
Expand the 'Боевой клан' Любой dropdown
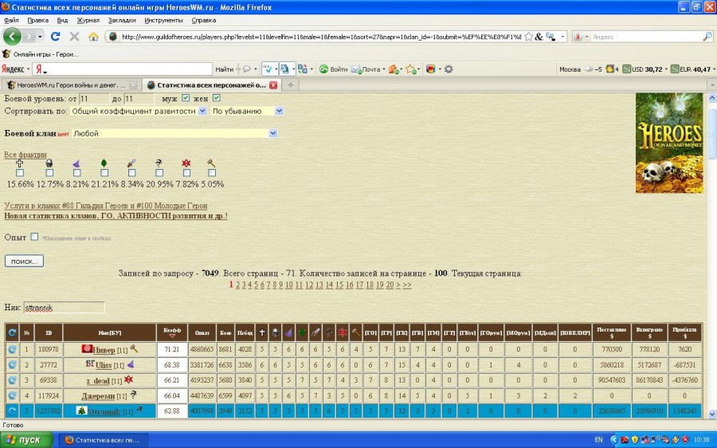click(x=174, y=133)
